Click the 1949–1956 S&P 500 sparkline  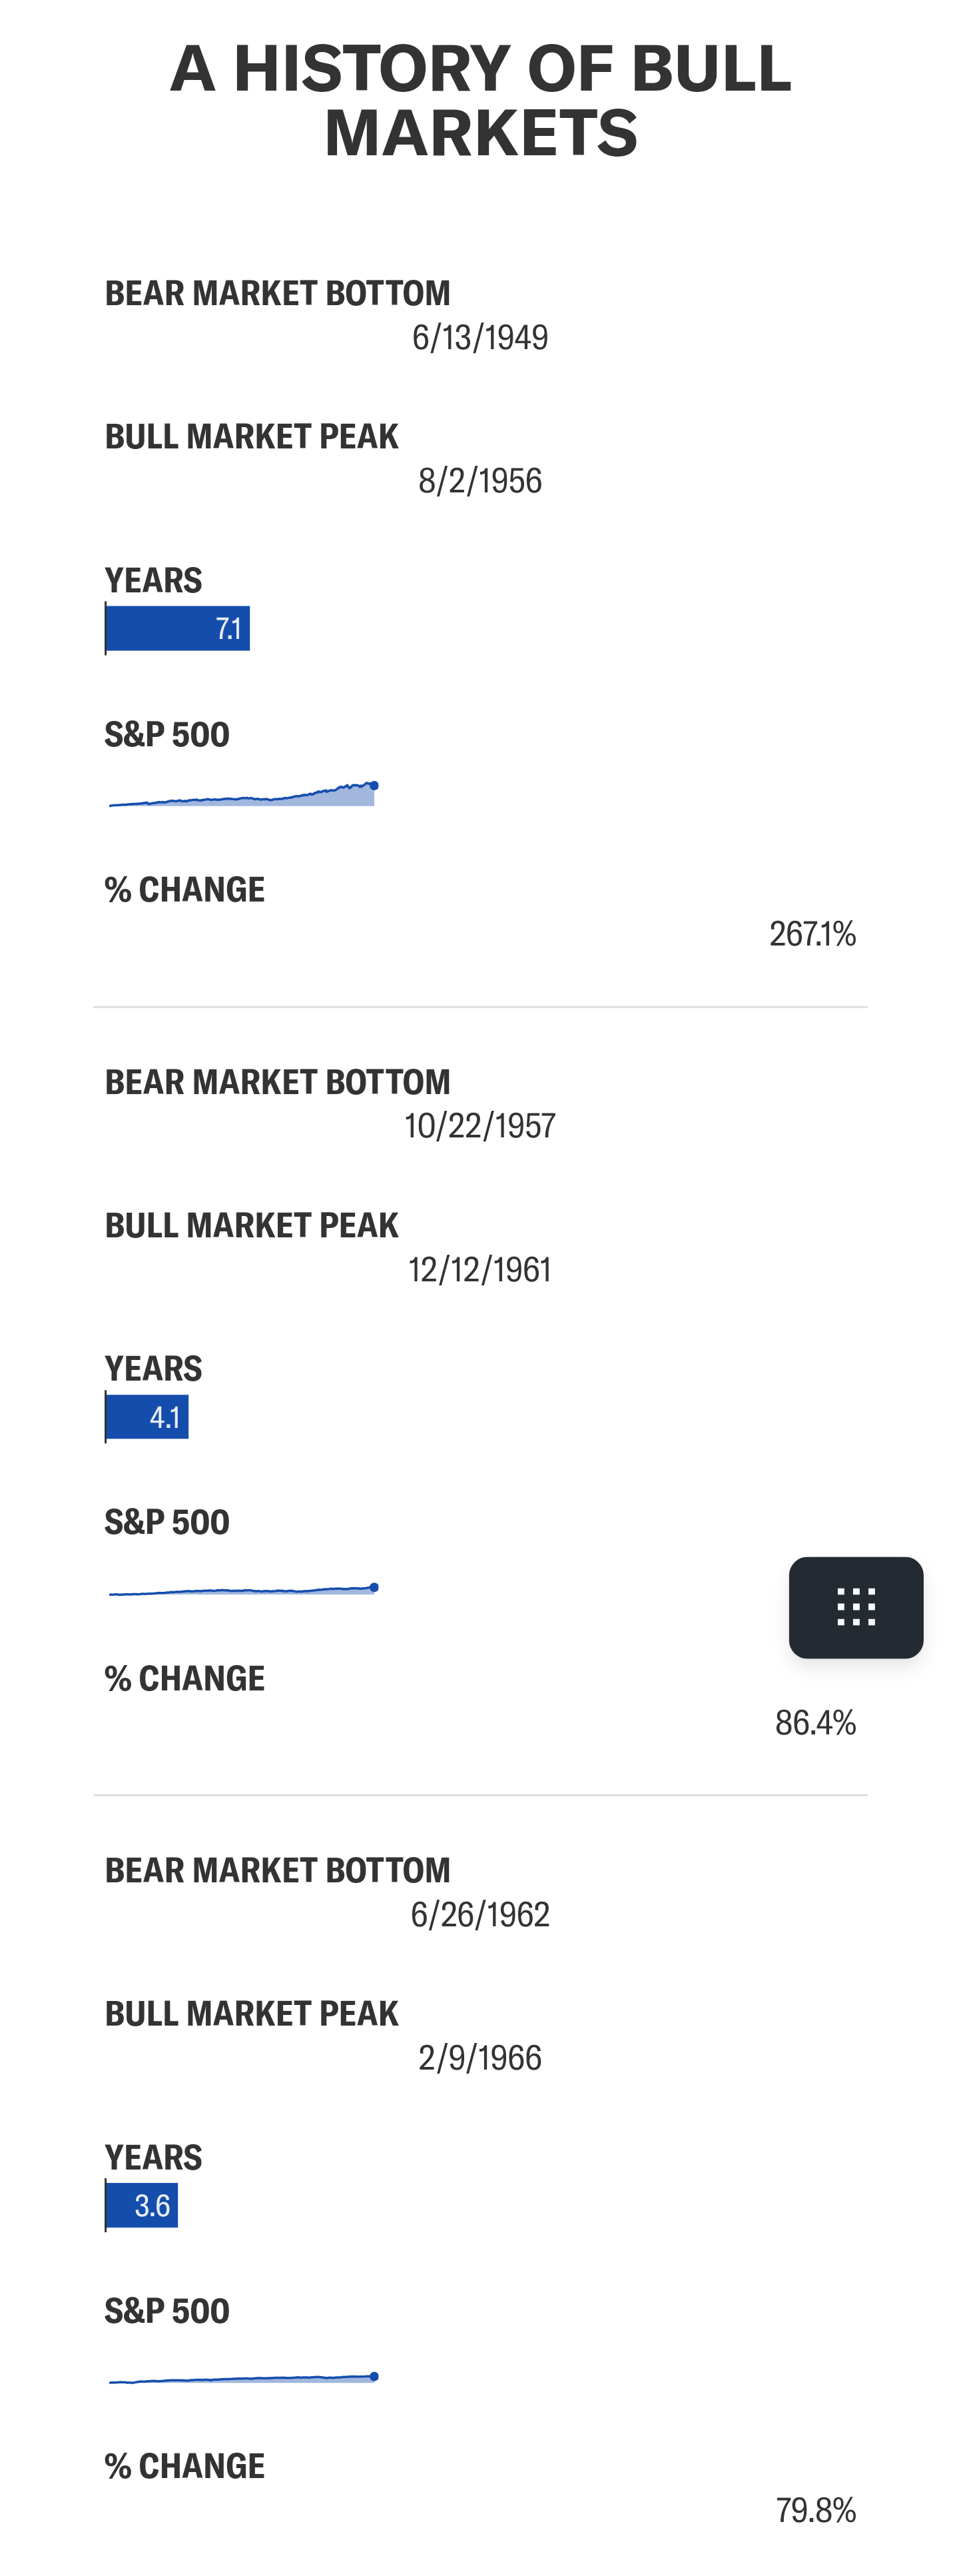pos(242,794)
